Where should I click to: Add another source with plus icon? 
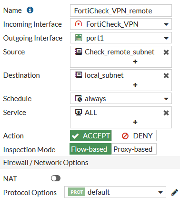click(x=135, y=62)
